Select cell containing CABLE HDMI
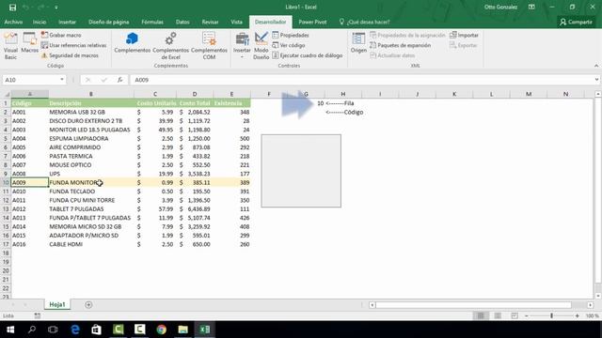The width and height of the screenshot is (602, 338). (x=91, y=244)
